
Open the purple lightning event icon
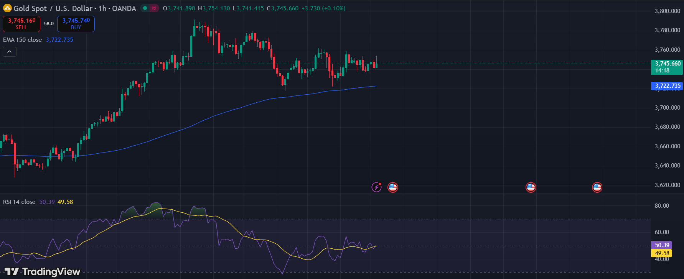(x=377, y=187)
